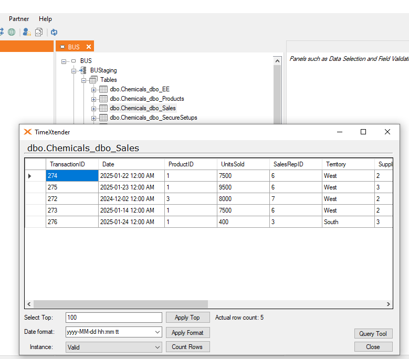This screenshot has height=359, width=409.
Task: Click the left scroll arrow of data grid
Action: pyautogui.click(x=29, y=304)
